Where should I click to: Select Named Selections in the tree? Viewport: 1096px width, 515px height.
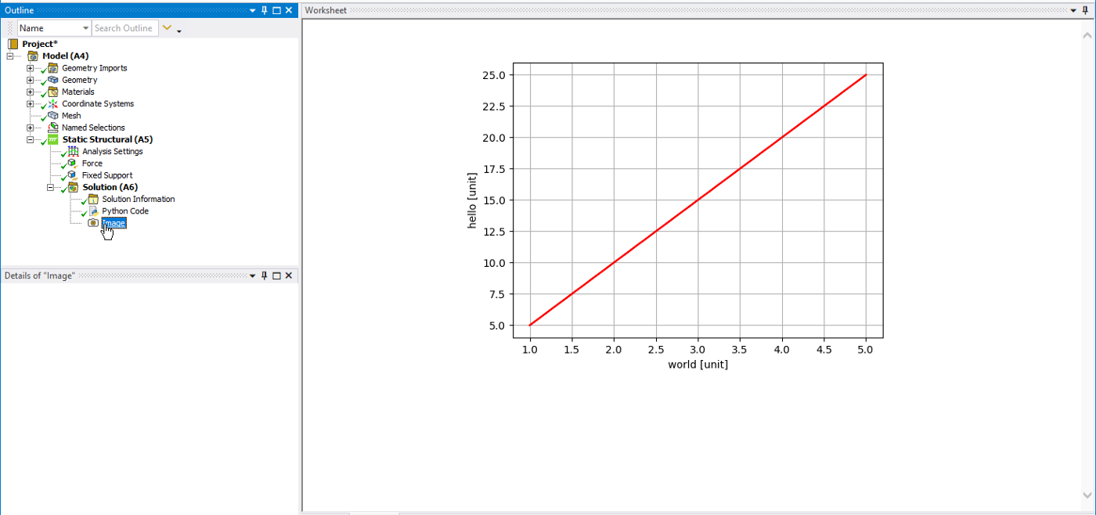pyautogui.click(x=93, y=128)
